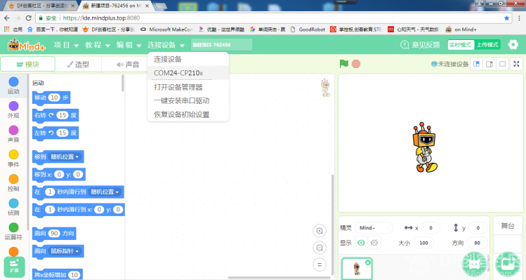Screen dimensions: 526x280
Task: Edit the project name field
Action: tap(221, 45)
